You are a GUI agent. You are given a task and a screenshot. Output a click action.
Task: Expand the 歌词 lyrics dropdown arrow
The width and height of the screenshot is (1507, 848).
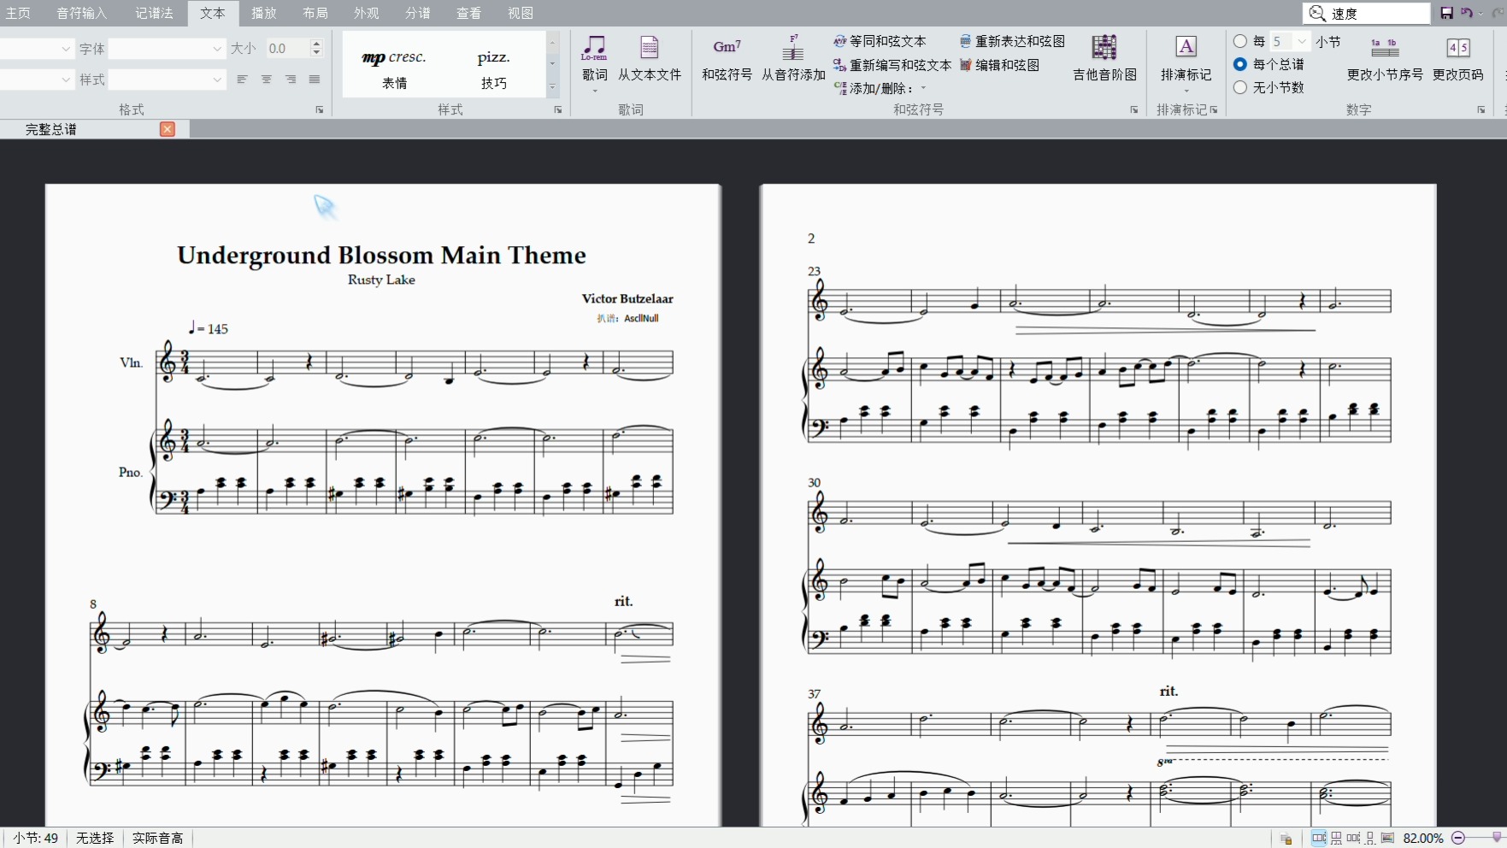point(595,91)
